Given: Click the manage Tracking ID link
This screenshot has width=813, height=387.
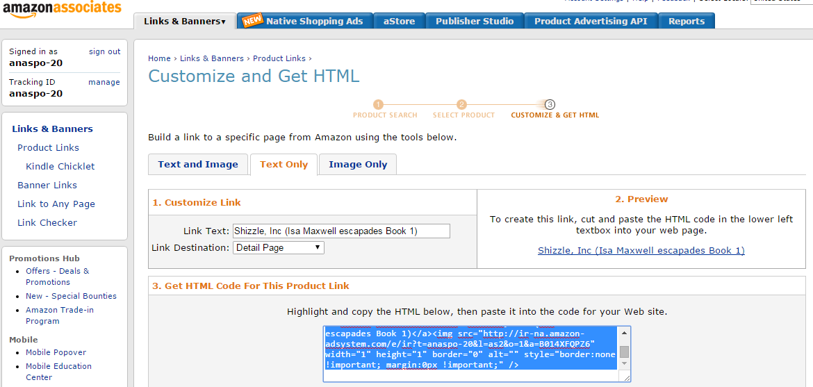Looking at the screenshot, I should click(x=104, y=82).
